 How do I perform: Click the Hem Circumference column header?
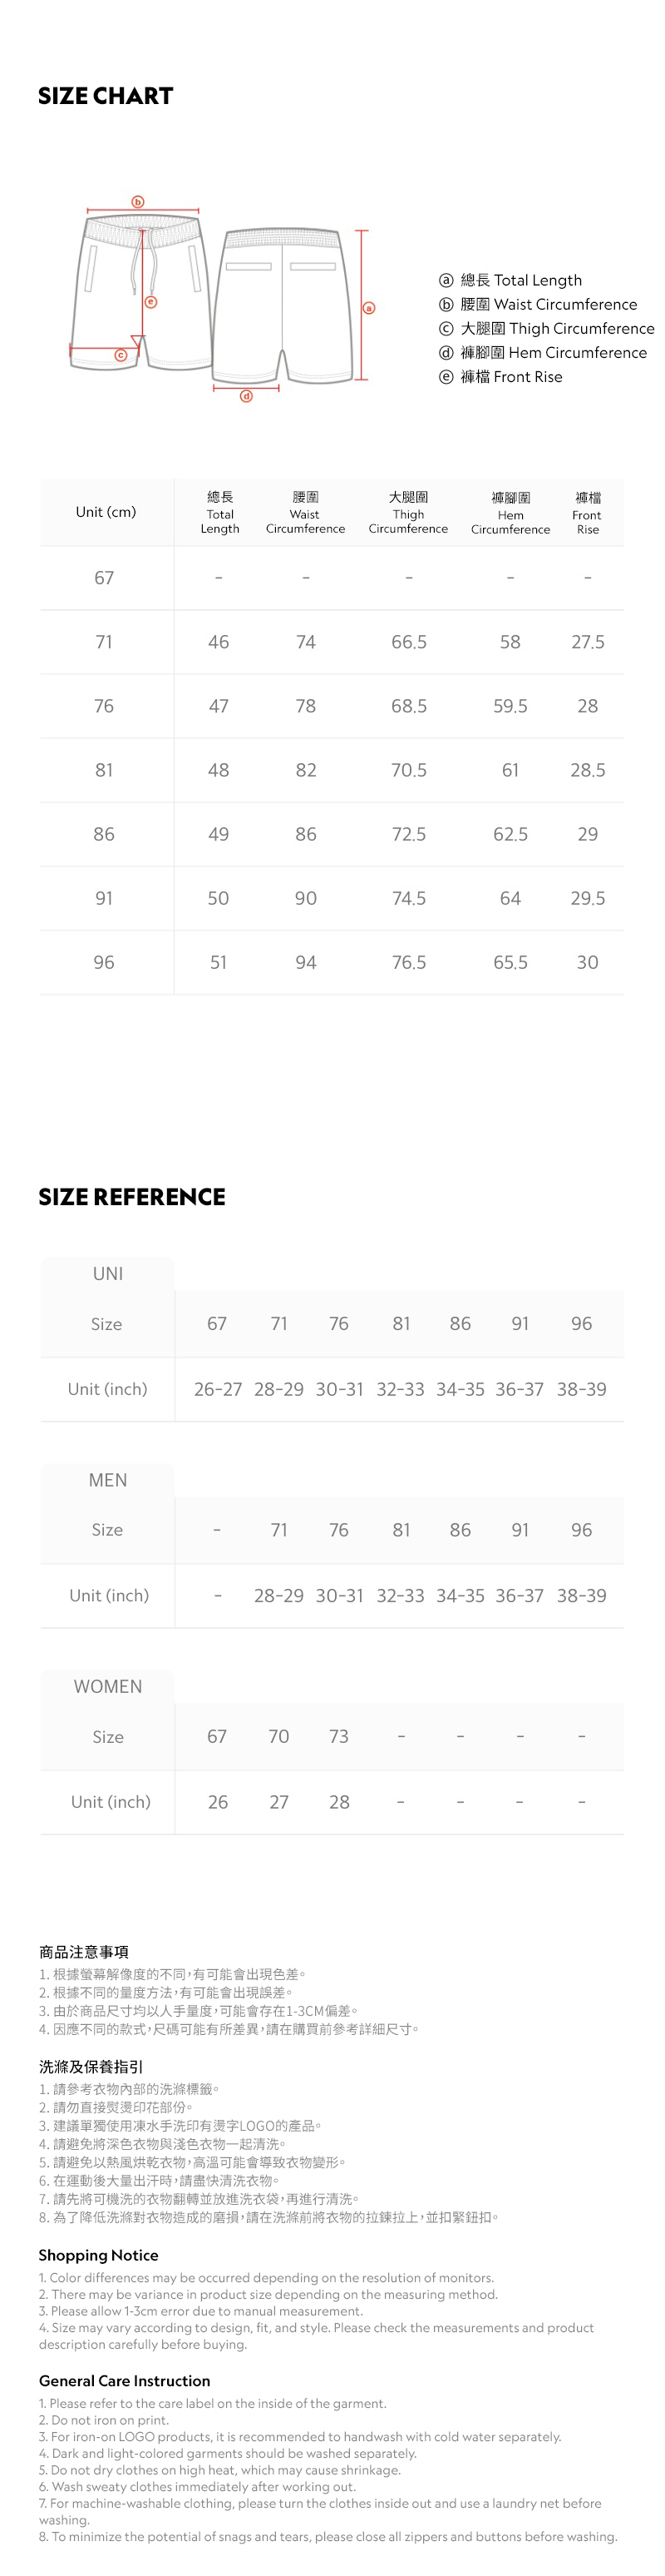click(x=510, y=512)
